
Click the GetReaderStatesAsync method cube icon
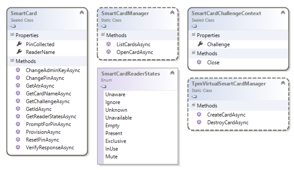[x=18, y=116]
